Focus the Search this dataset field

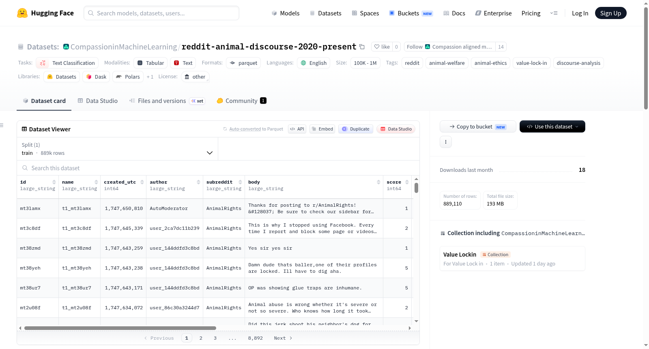[218, 168]
